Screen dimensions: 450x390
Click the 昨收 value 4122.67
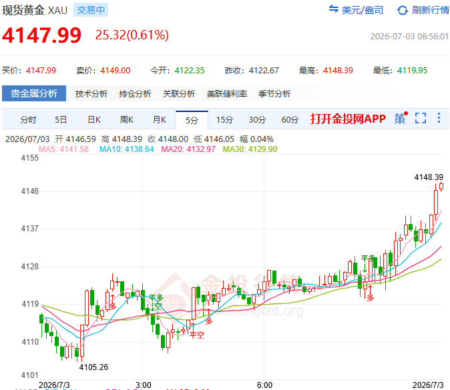[264, 71]
